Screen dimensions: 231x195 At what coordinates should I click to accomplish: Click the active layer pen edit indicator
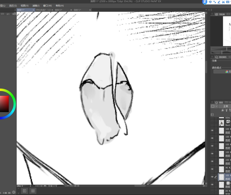(x=216, y=177)
